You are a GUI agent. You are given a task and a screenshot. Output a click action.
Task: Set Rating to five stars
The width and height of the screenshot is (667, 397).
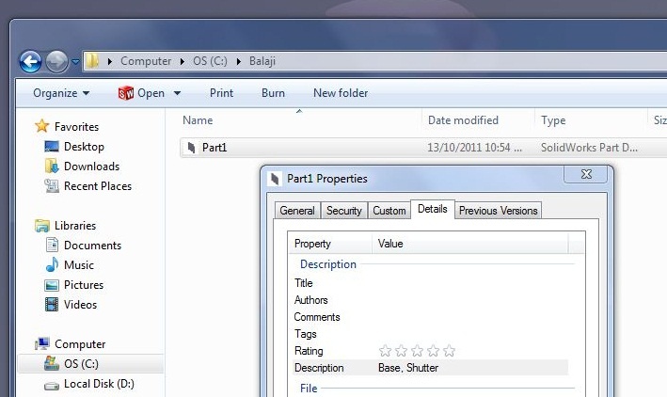tap(449, 351)
